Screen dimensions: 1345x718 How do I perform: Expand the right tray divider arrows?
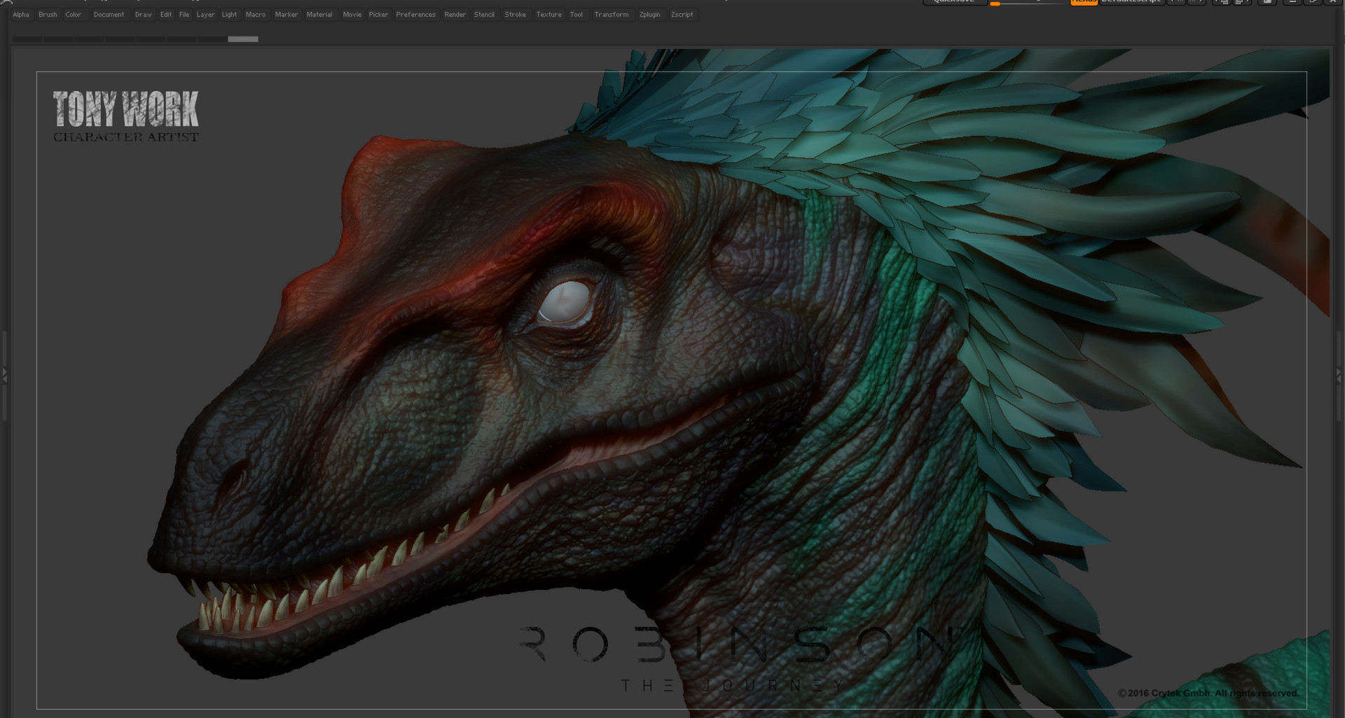(x=1339, y=375)
